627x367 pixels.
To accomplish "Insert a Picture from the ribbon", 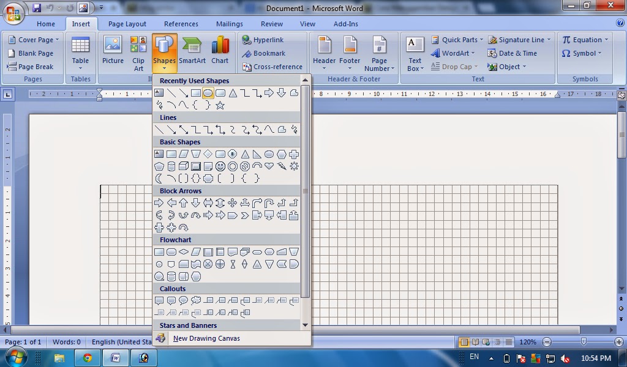I will pyautogui.click(x=113, y=50).
